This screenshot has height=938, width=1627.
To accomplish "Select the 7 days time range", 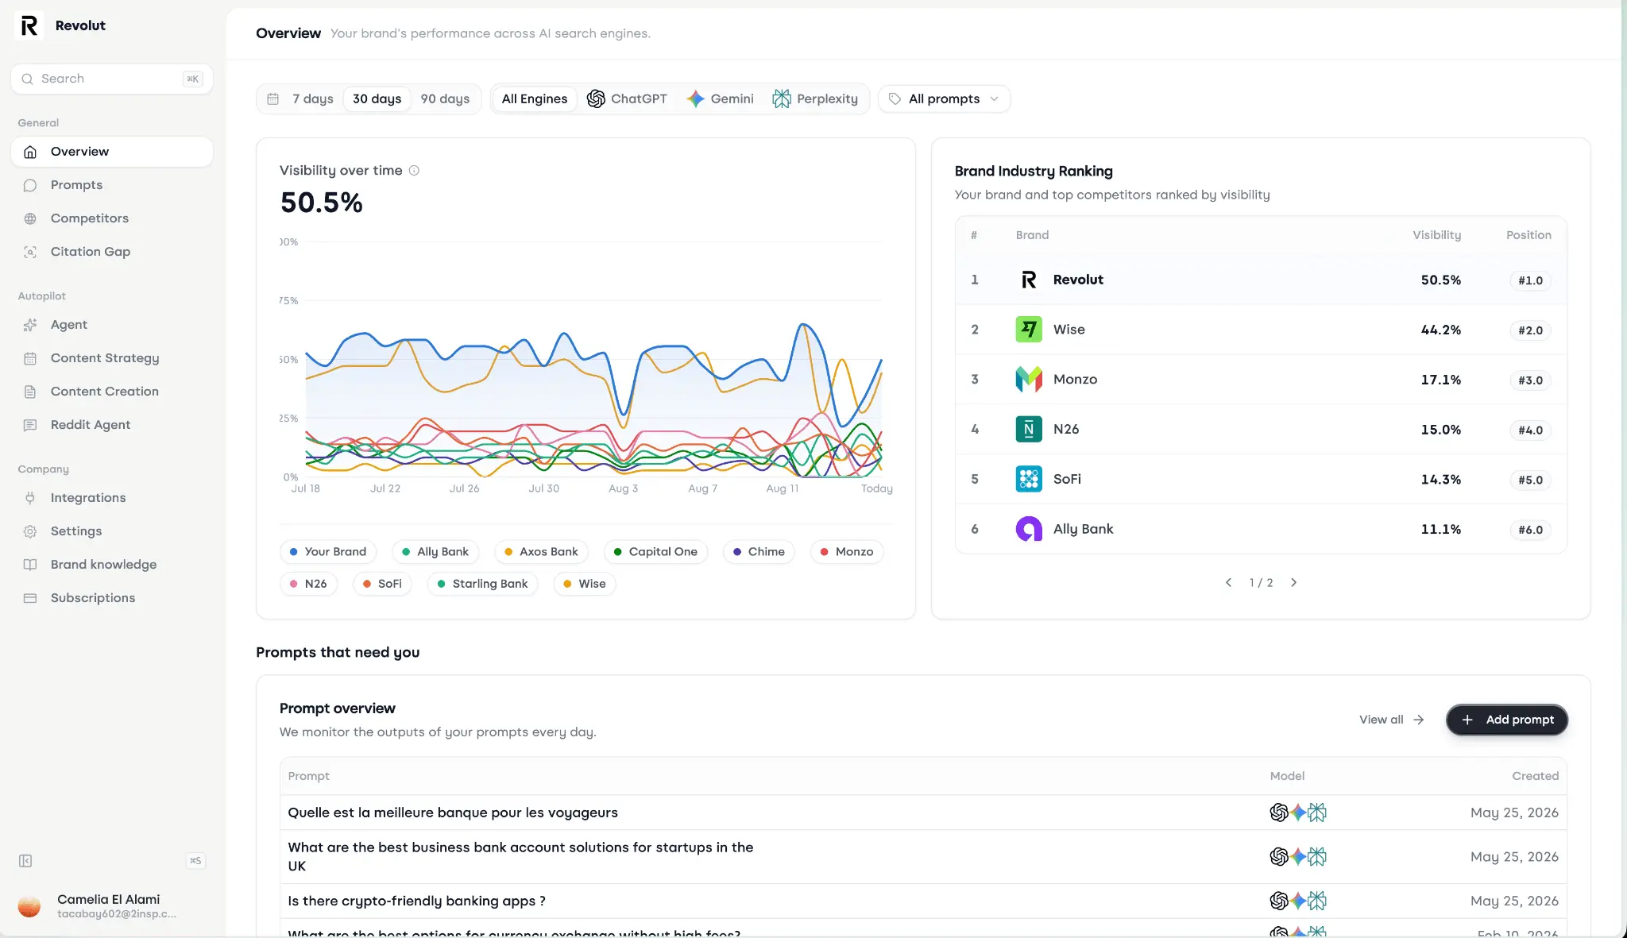I will pos(312,99).
